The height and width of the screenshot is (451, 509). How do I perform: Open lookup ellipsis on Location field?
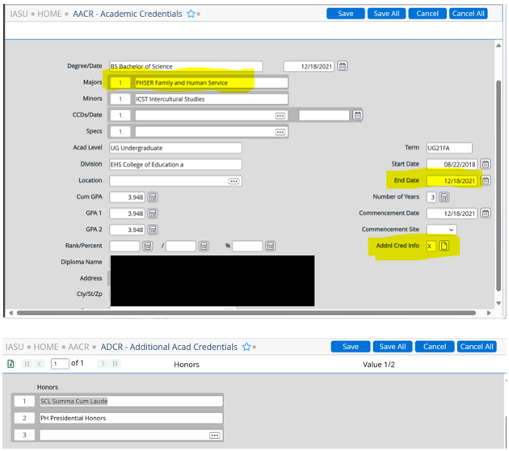(234, 181)
